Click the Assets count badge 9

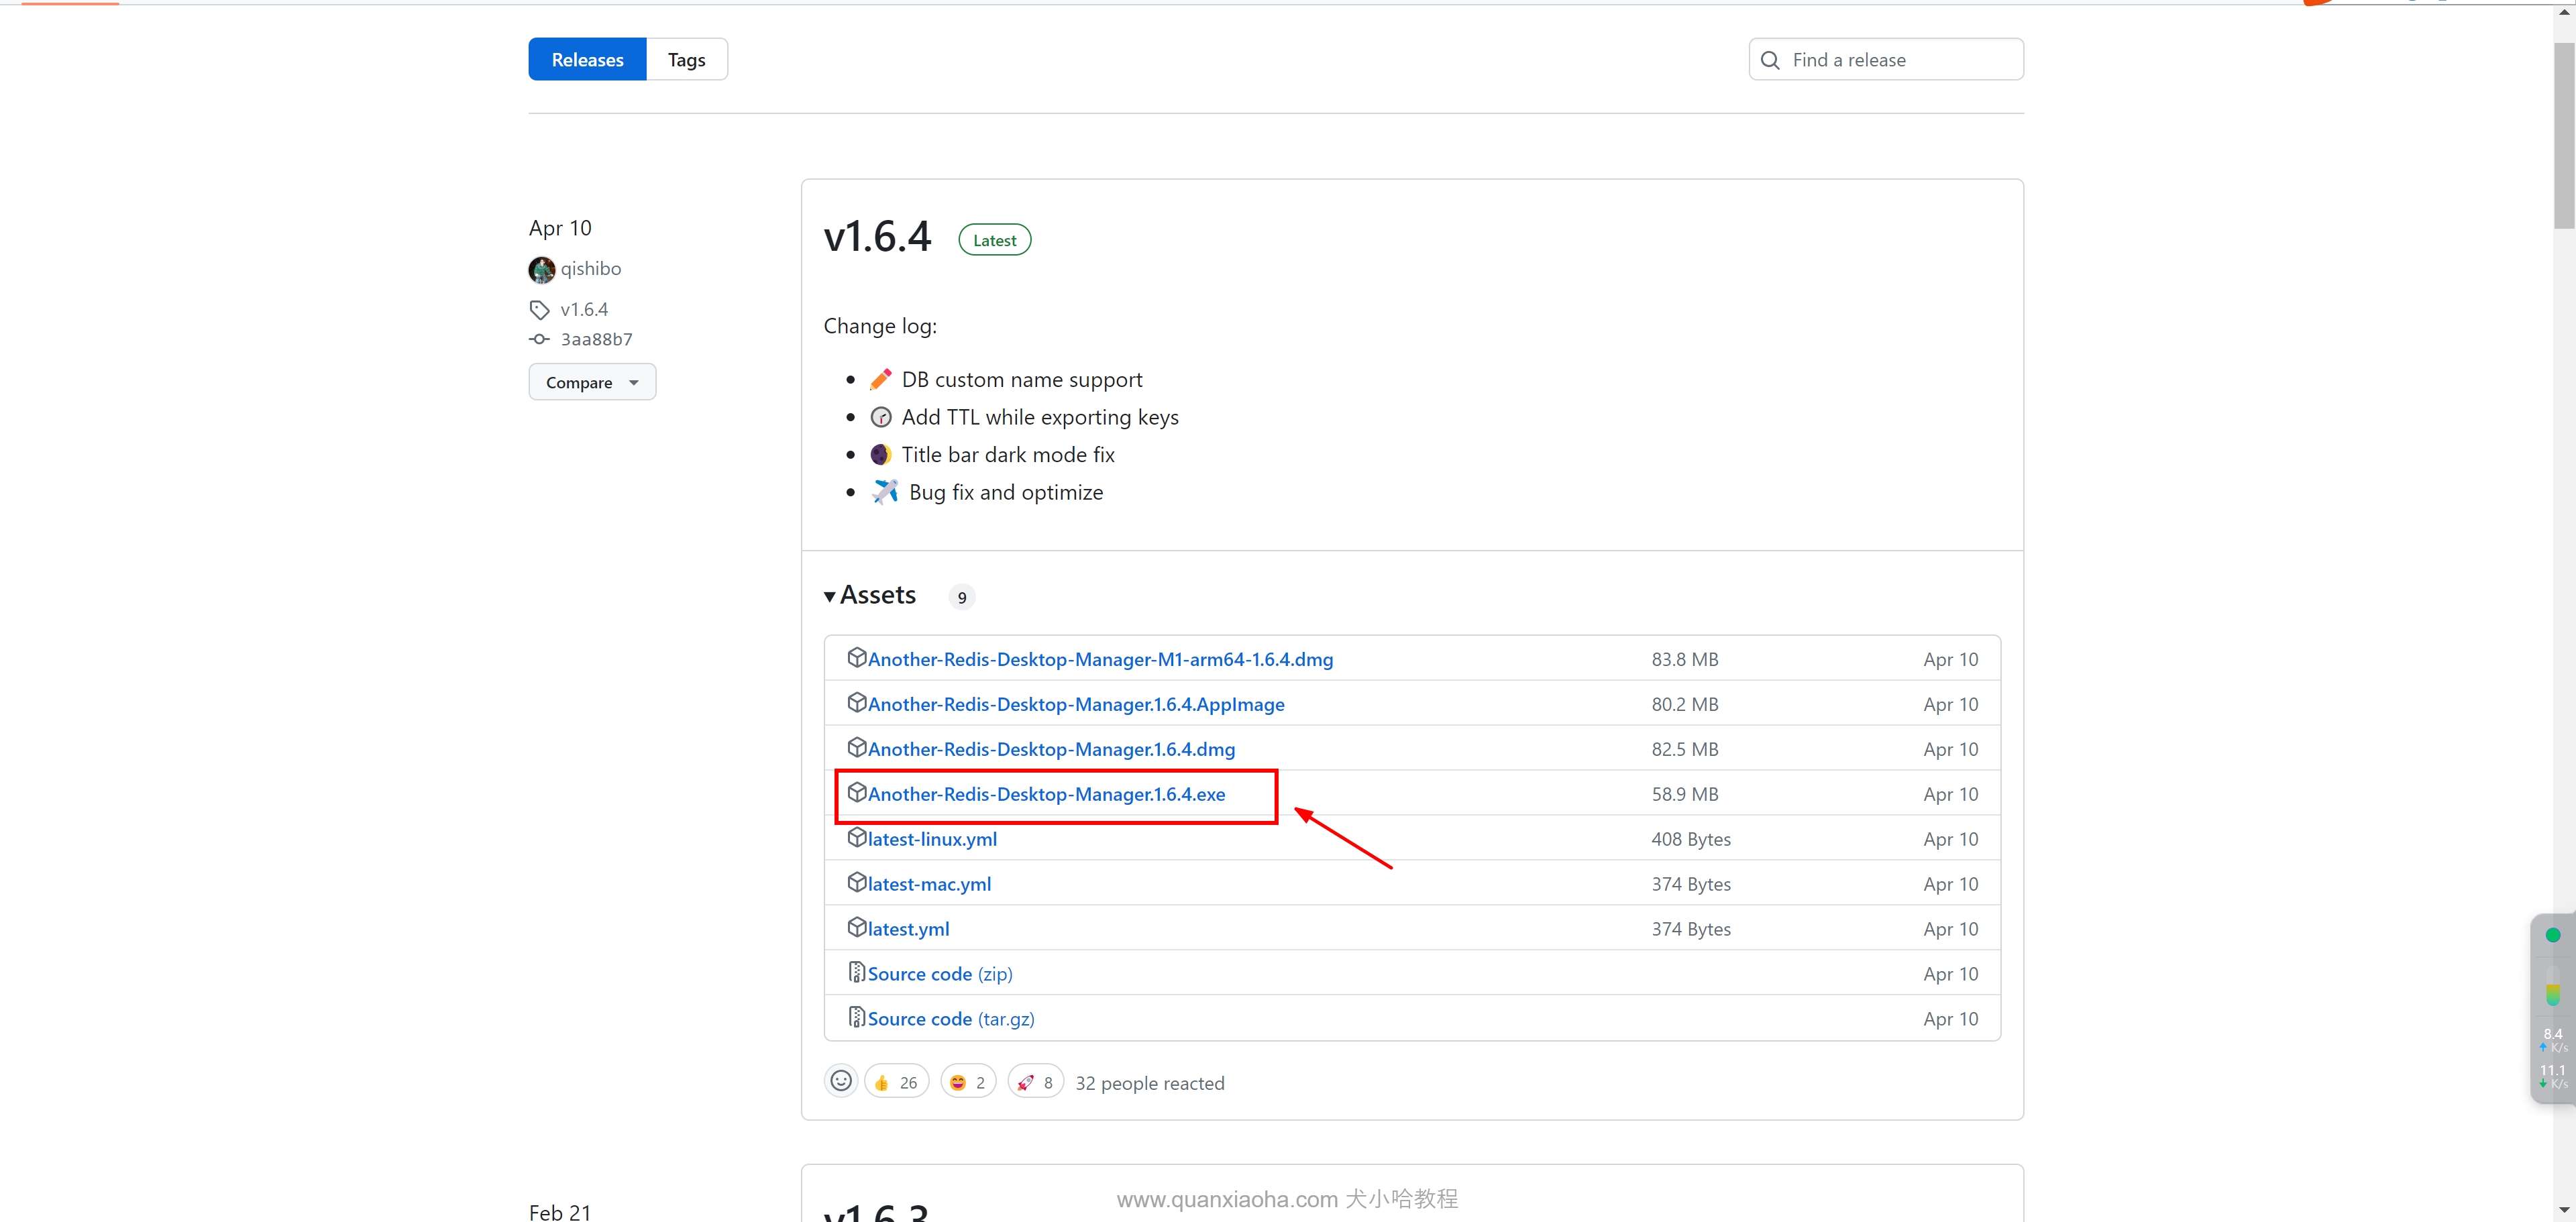pyautogui.click(x=961, y=597)
